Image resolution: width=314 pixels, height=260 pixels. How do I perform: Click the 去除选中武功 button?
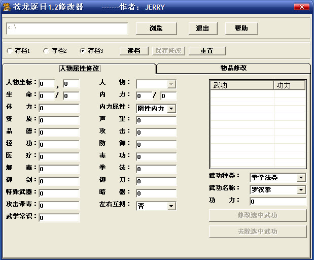(258, 232)
